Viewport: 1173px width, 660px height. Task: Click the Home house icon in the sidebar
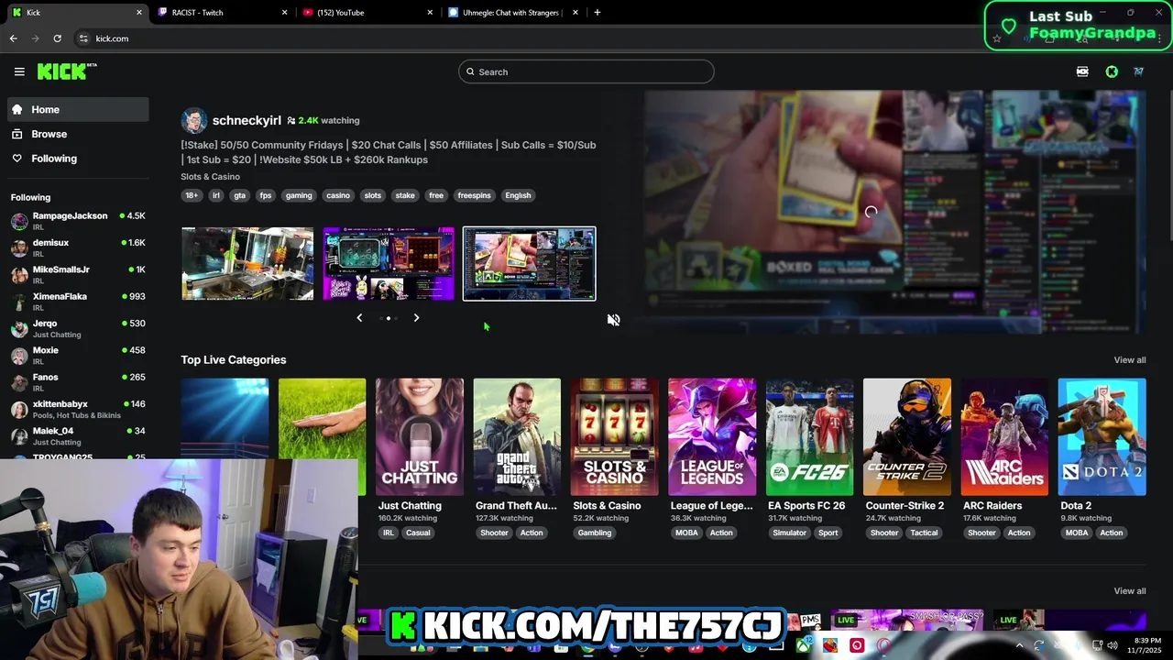16,109
